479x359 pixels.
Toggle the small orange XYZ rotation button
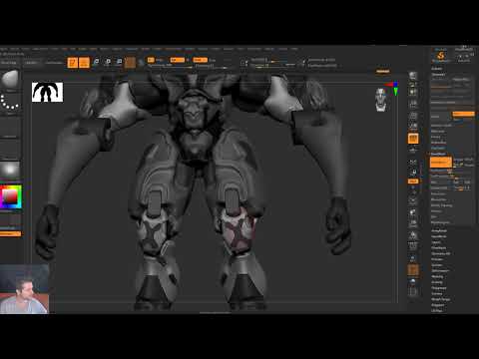point(413,181)
